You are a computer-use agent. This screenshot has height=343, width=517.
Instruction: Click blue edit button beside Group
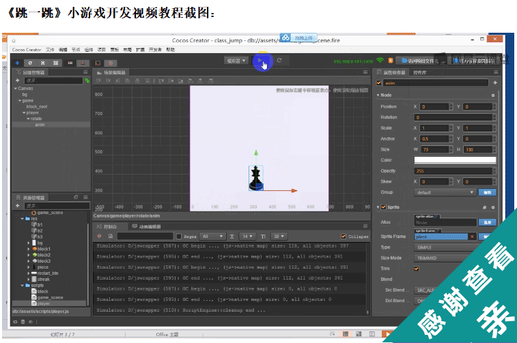pos(488,192)
